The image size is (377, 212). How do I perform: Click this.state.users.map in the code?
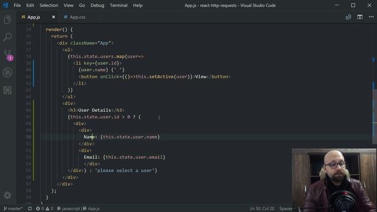pyautogui.click(x=97, y=57)
